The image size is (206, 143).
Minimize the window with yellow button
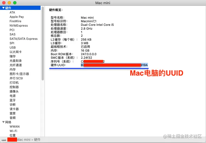pyautogui.click(x=9, y=3)
